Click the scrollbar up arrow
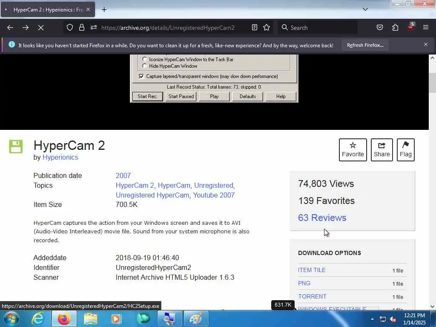The image size is (436, 327). [432, 58]
